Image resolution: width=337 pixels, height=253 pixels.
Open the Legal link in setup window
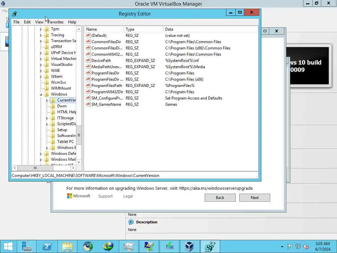pos(128,196)
